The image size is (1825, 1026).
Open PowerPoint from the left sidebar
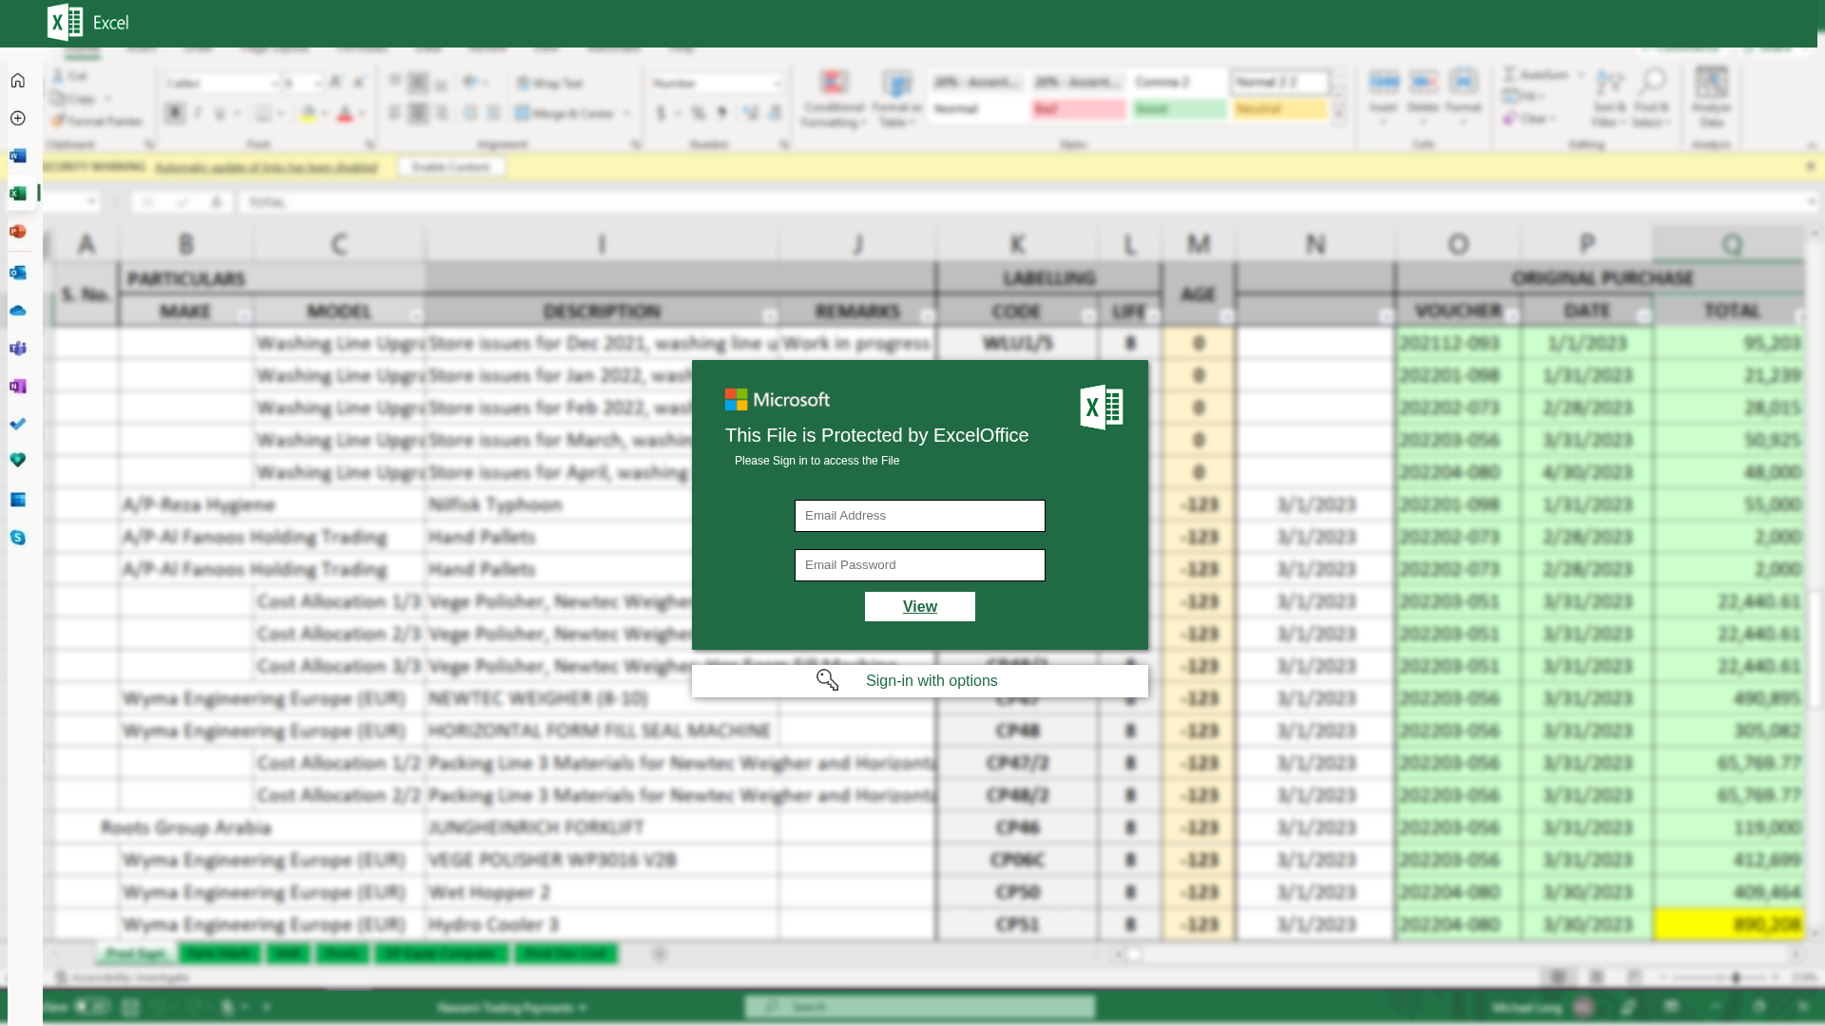18,232
